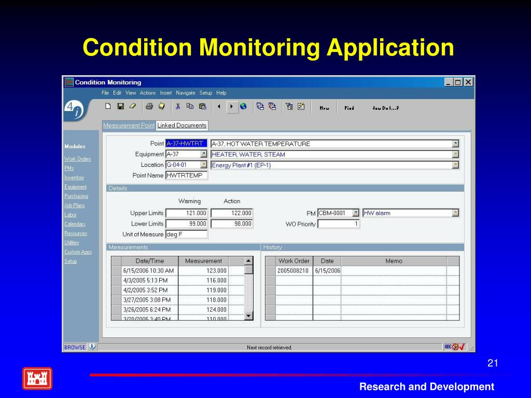
Task: Click the eraser clear icon
Action: tap(132, 106)
